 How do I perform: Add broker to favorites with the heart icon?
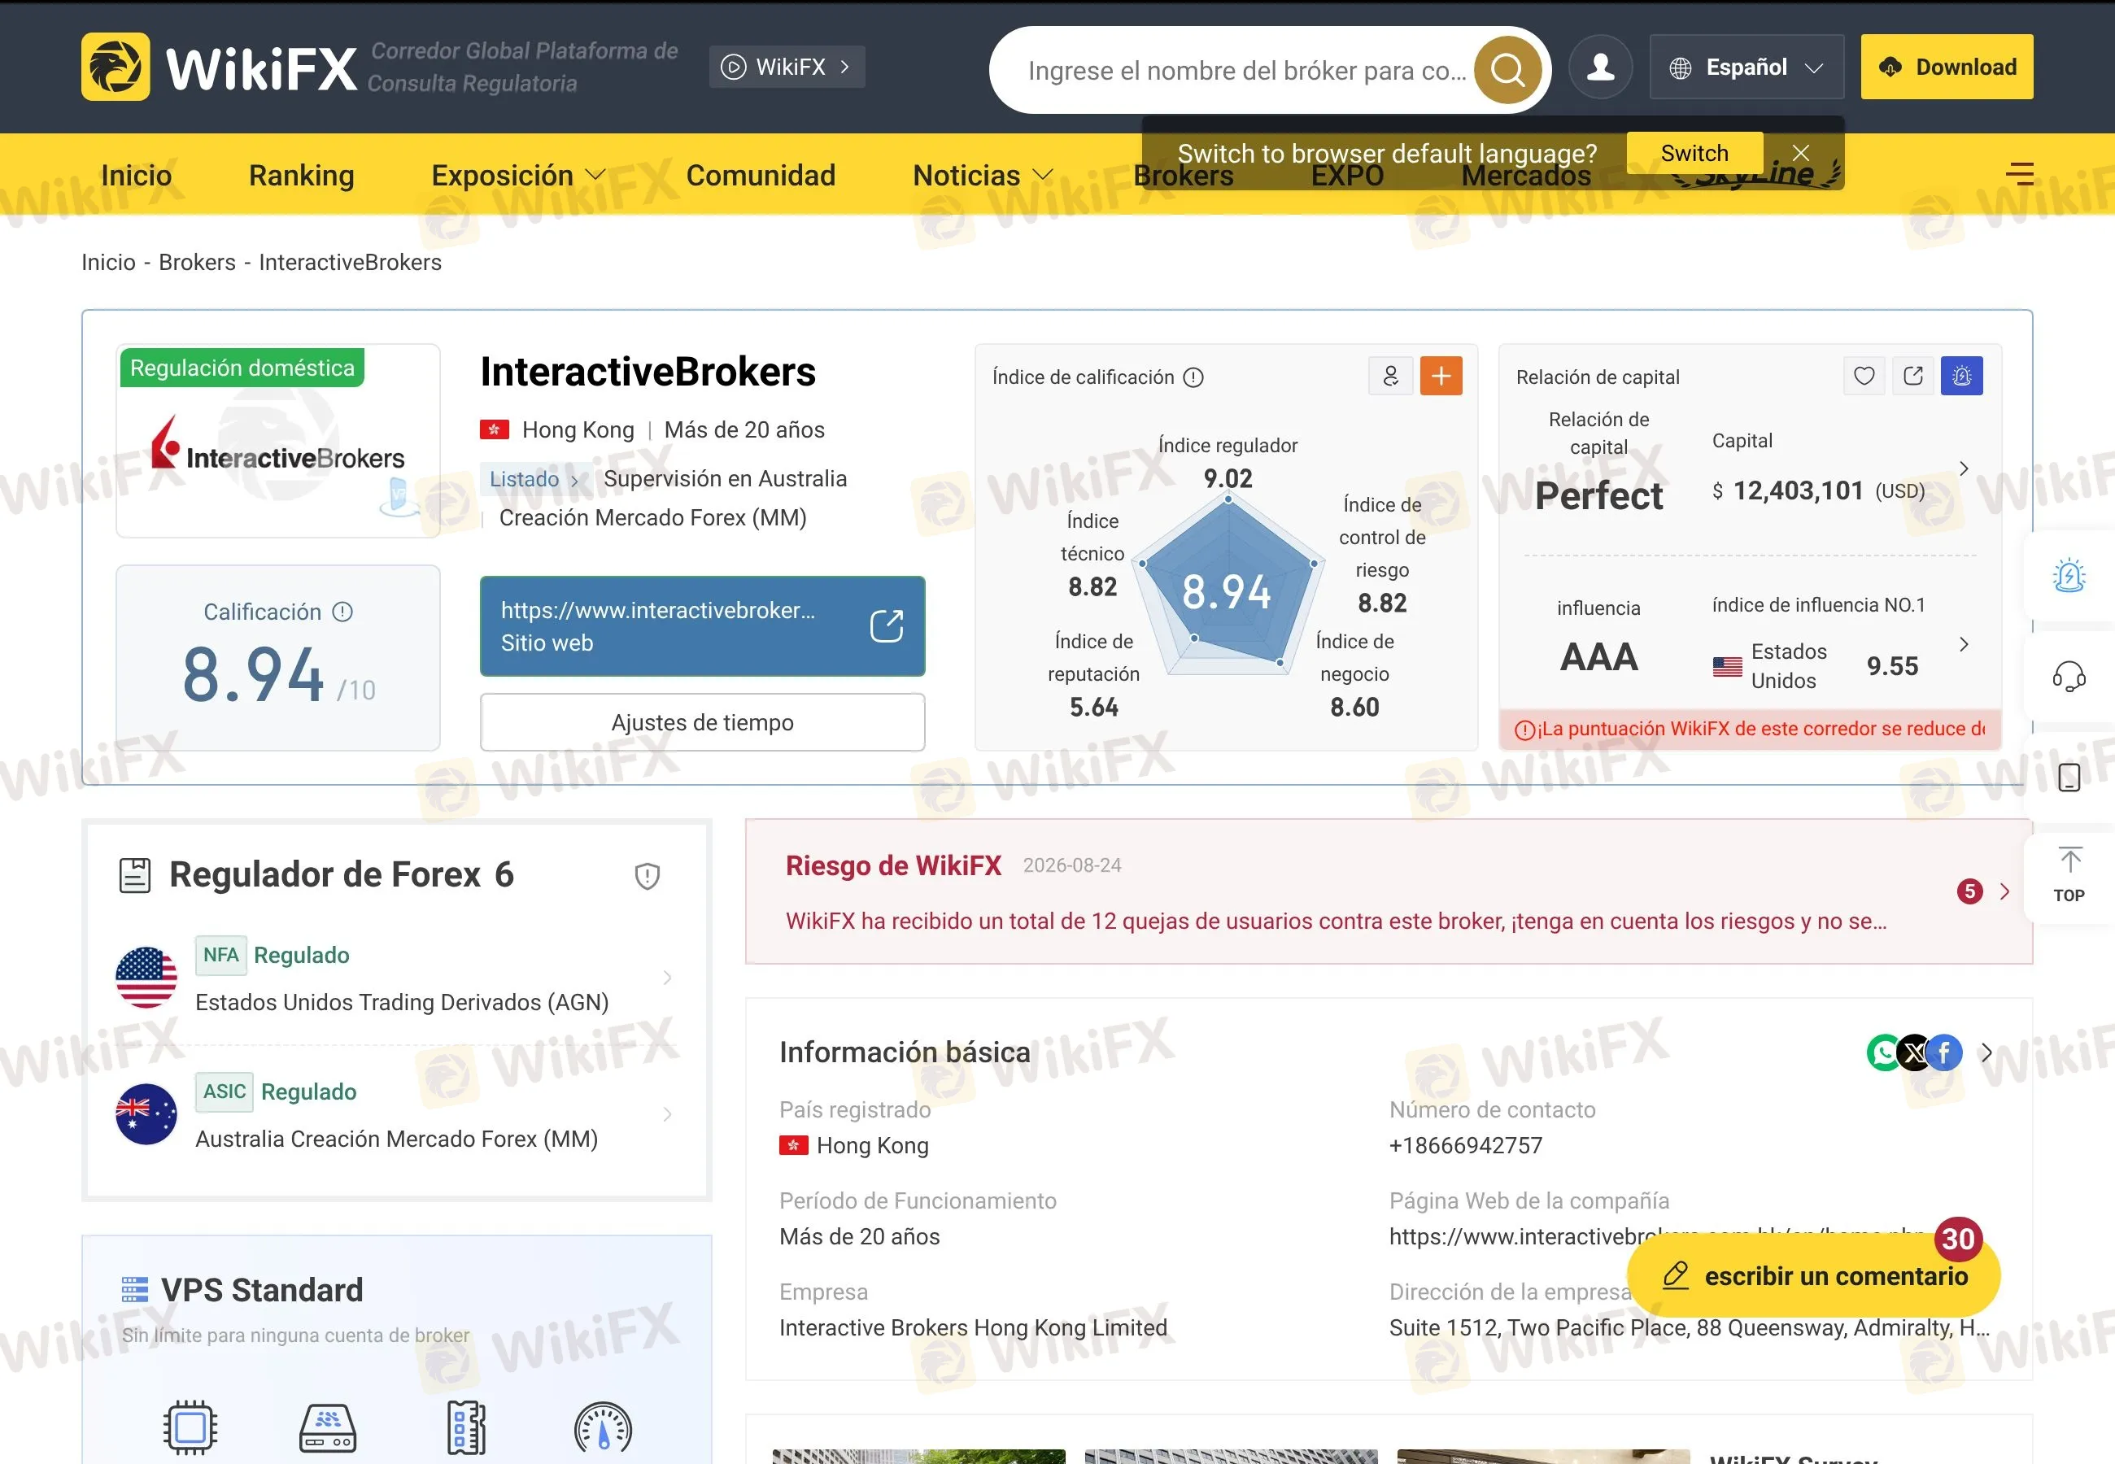click(1864, 376)
